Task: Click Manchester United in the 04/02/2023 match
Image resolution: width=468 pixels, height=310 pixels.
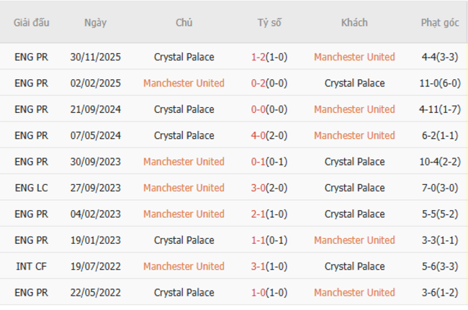Action: click(184, 214)
